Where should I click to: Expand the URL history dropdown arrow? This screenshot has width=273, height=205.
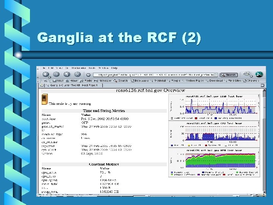click(215, 75)
